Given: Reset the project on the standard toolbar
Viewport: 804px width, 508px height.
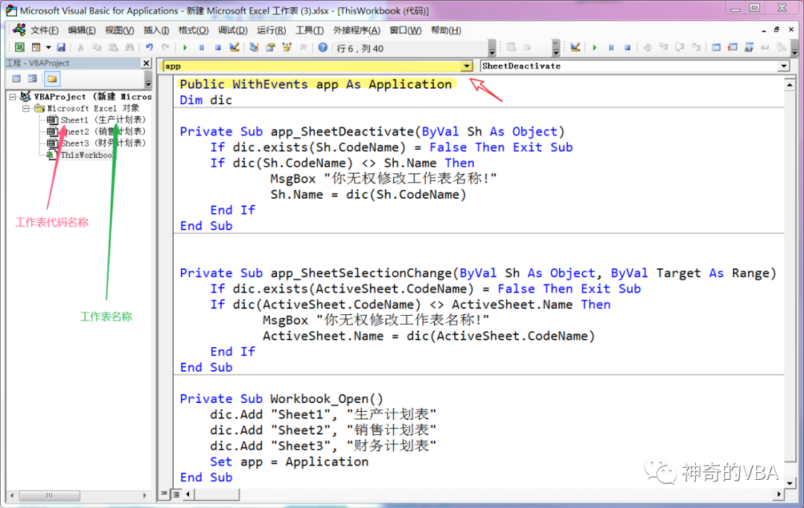Looking at the screenshot, I should [218, 48].
